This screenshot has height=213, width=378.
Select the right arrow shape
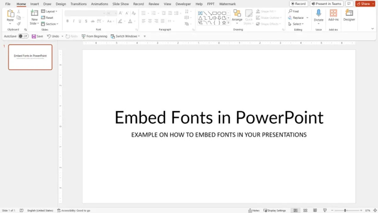pyautogui.click(x=214, y=18)
